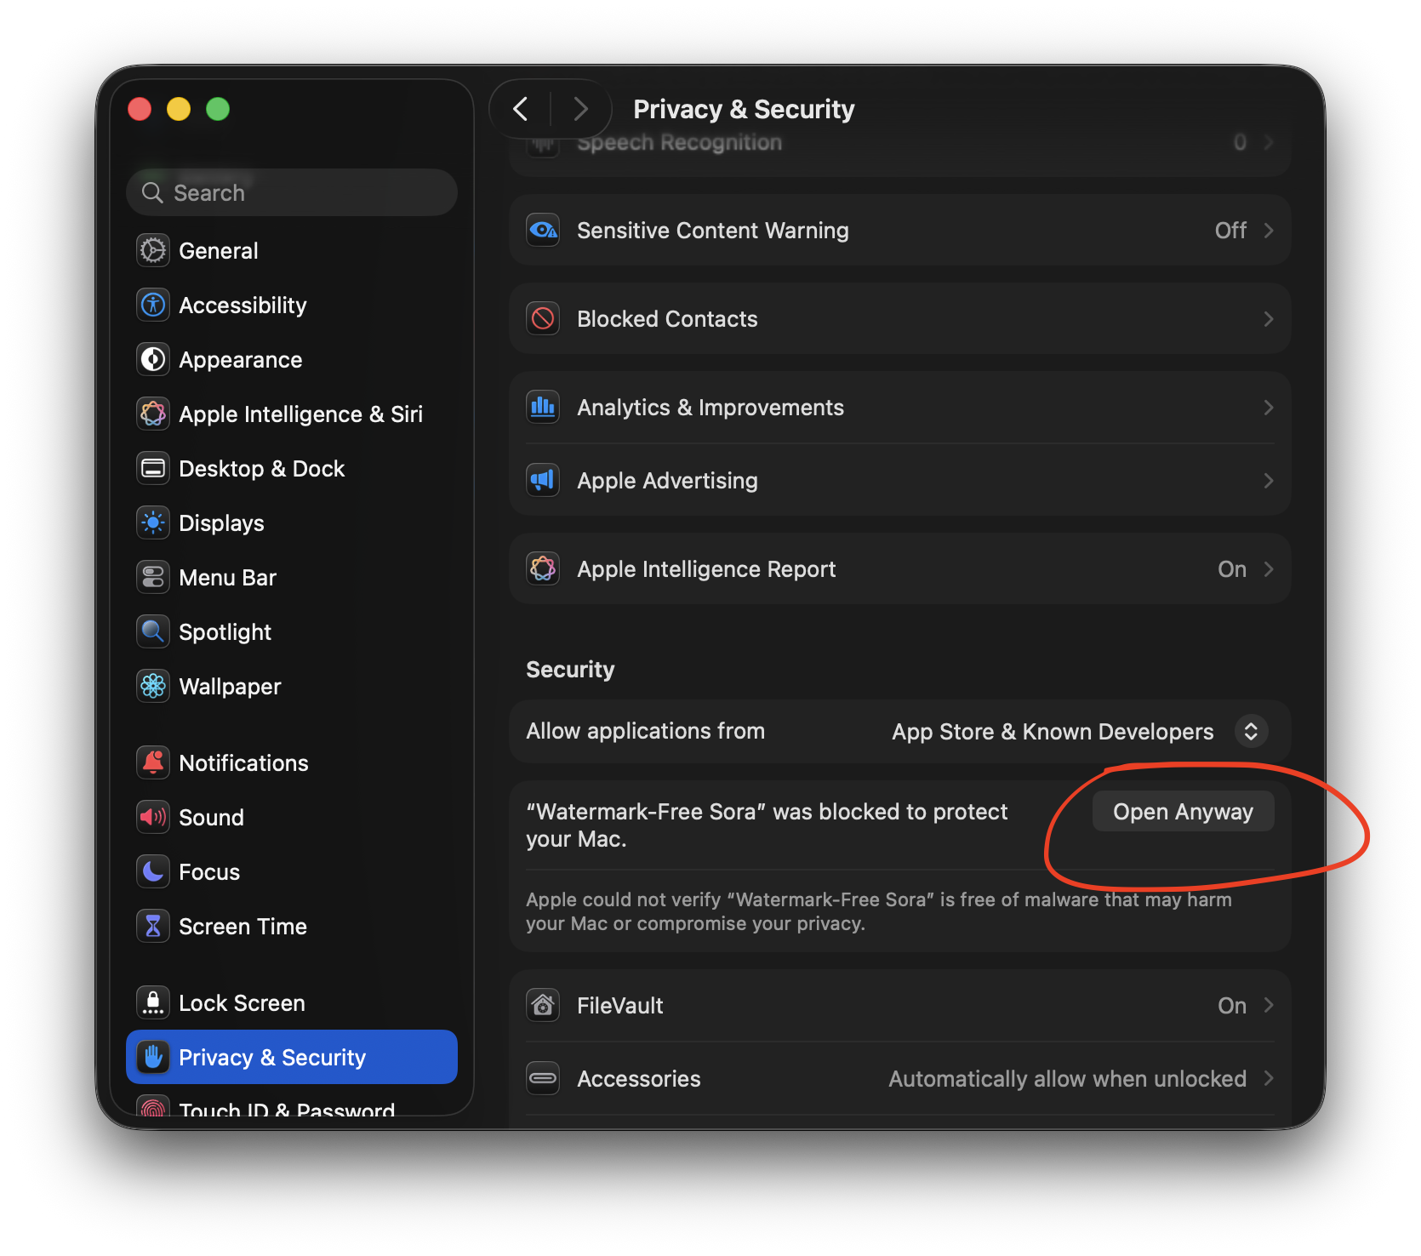
Task: Open Appearance settings pane
Action: coord(292,359)
